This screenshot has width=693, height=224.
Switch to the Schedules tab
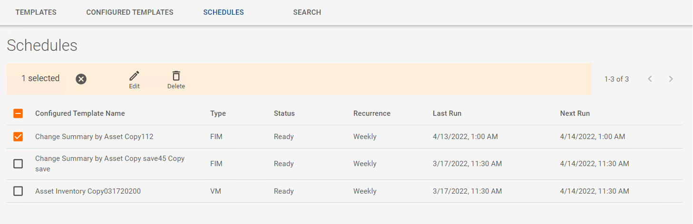(x=224, y=12)
